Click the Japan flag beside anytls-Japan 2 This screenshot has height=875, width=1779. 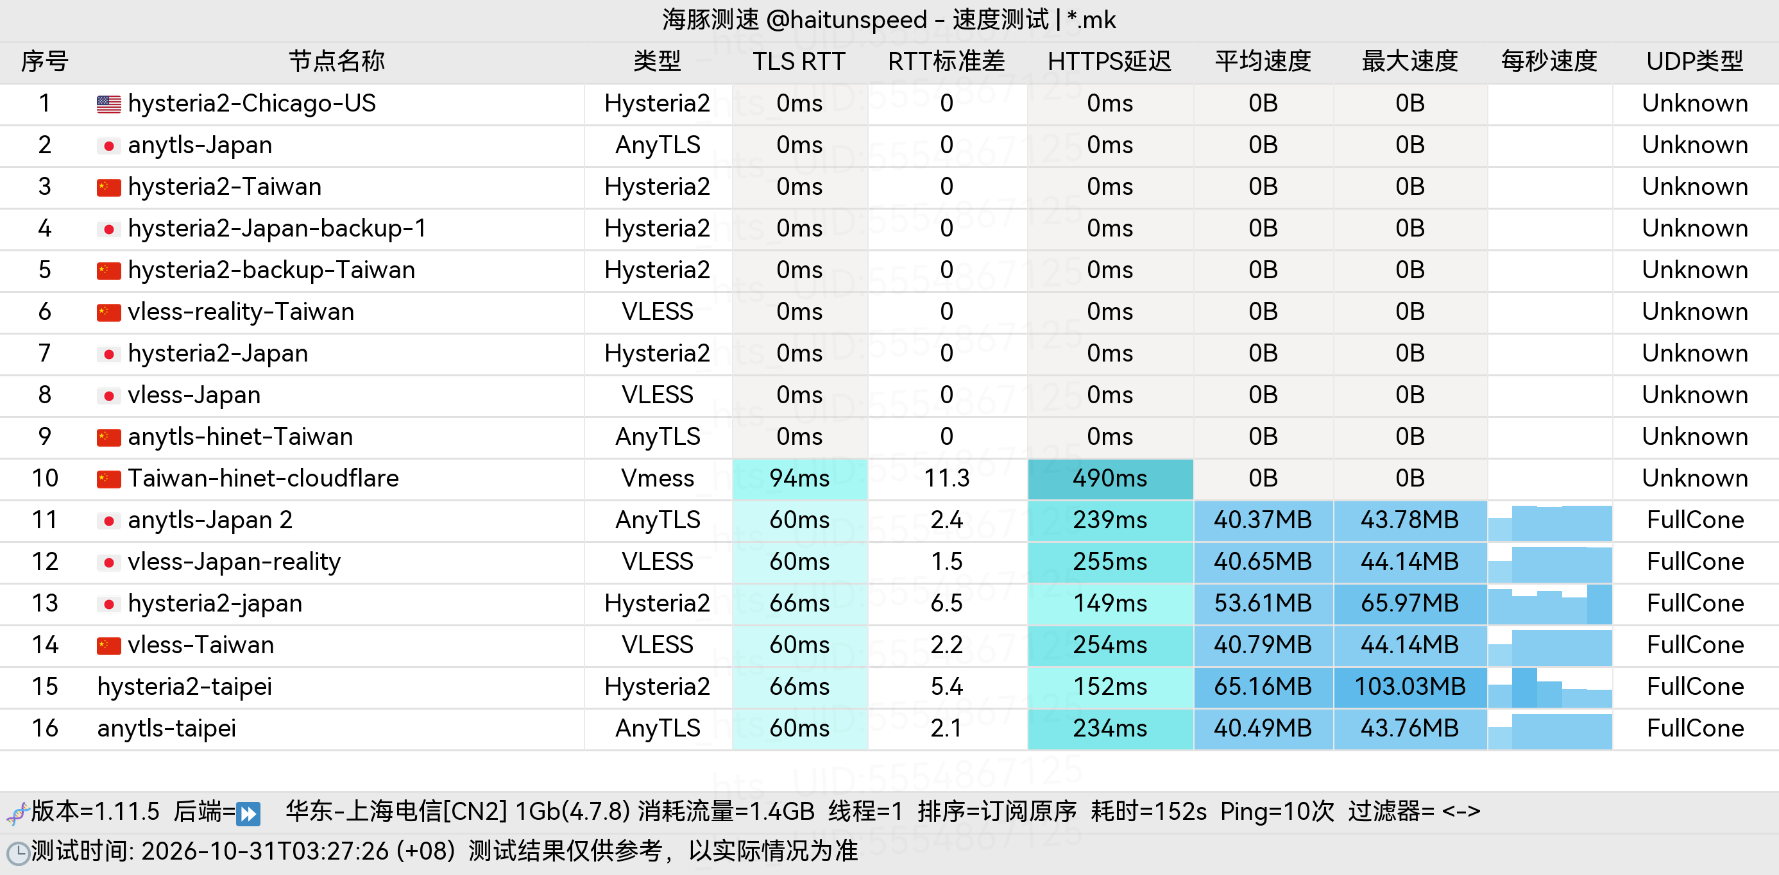[x=108, y=521]
